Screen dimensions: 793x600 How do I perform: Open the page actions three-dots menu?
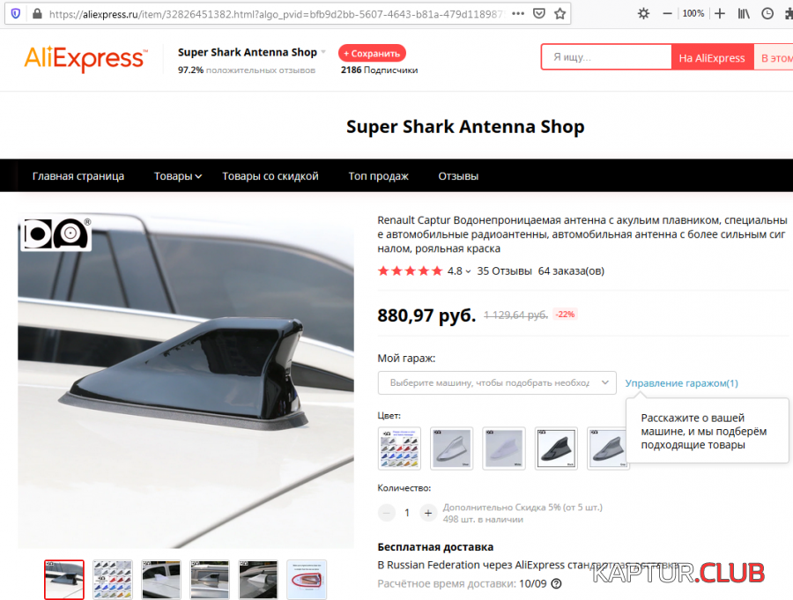pyautogui.click(x=518, y=14)
